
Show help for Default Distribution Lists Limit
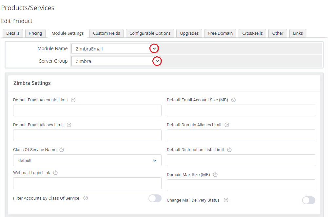tap(229, 150)
